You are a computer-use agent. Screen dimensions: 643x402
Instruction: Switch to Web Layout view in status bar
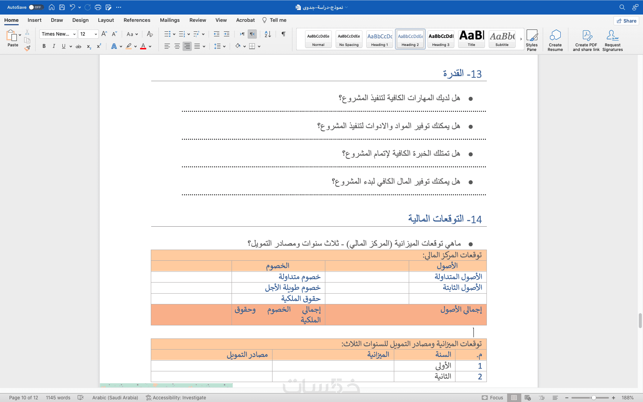(528, 398)
